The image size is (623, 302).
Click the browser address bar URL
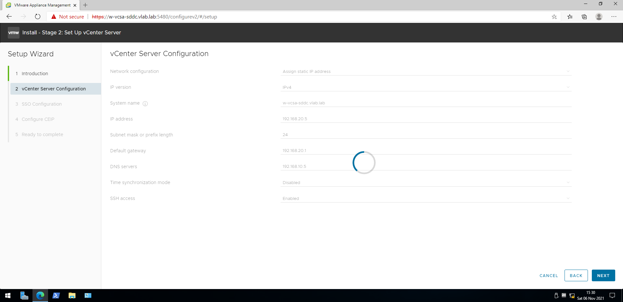pyautogui.click(x=154, y=17)
